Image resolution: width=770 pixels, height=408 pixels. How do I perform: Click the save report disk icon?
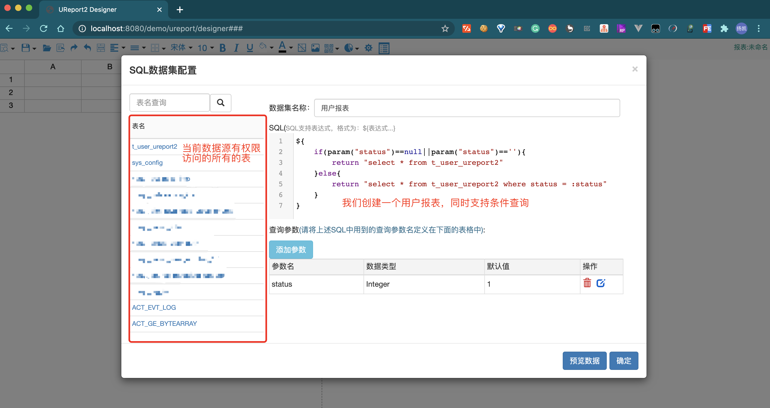pos(26,48)
